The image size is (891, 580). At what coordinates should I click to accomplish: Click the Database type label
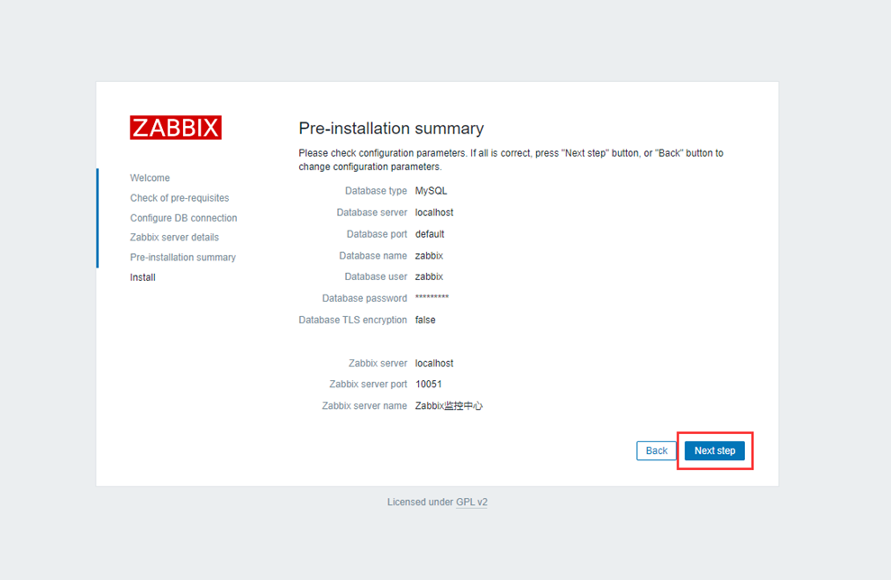coord(376,191)
